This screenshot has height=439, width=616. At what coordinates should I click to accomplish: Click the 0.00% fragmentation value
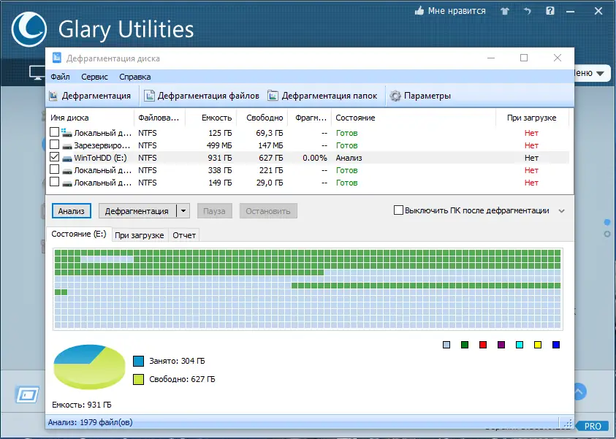pyautogui.click(x=315, y=158)
